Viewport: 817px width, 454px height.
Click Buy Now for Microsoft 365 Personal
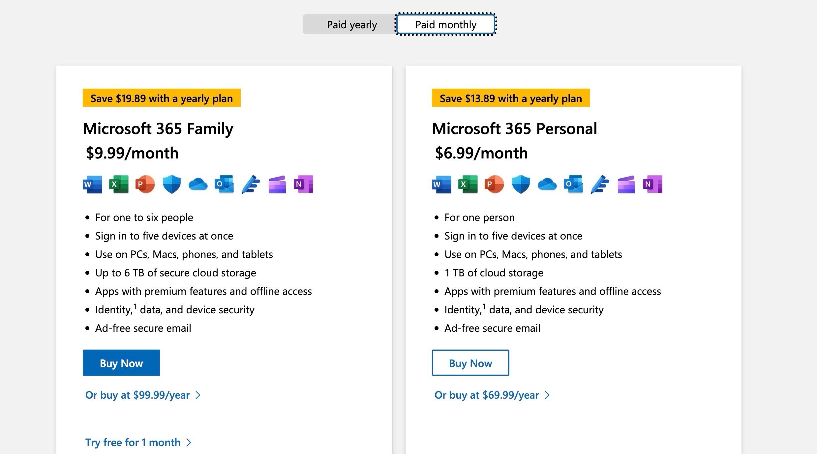tap(470, 363)
